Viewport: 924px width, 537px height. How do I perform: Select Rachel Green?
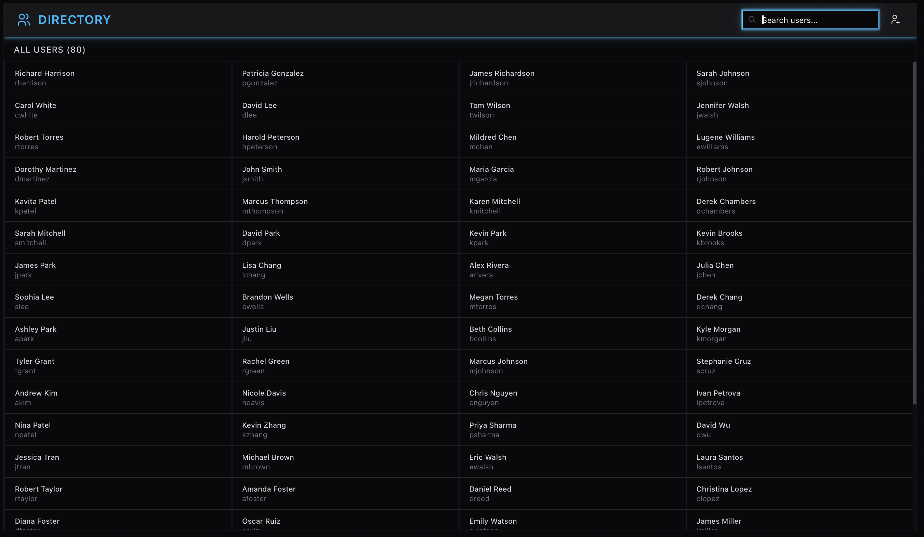point(345,366)
